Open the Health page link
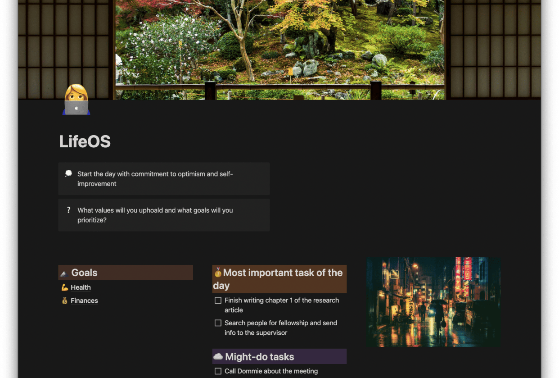This screenshot has height=378, width=559. (81, 287)
